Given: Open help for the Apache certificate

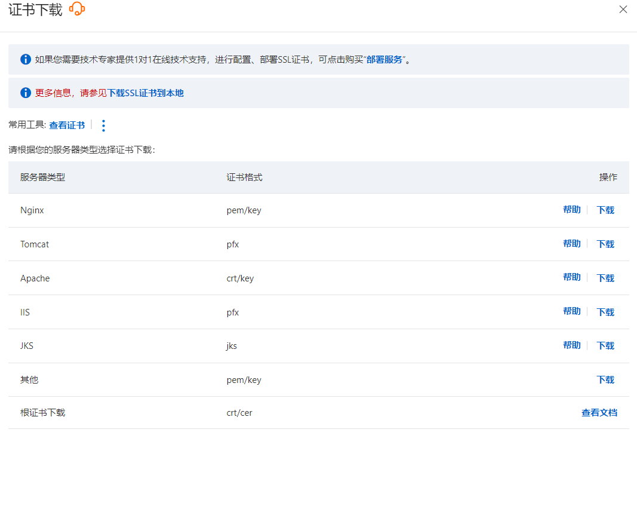Looking at the screenshot, I should [x=571, y=277].
